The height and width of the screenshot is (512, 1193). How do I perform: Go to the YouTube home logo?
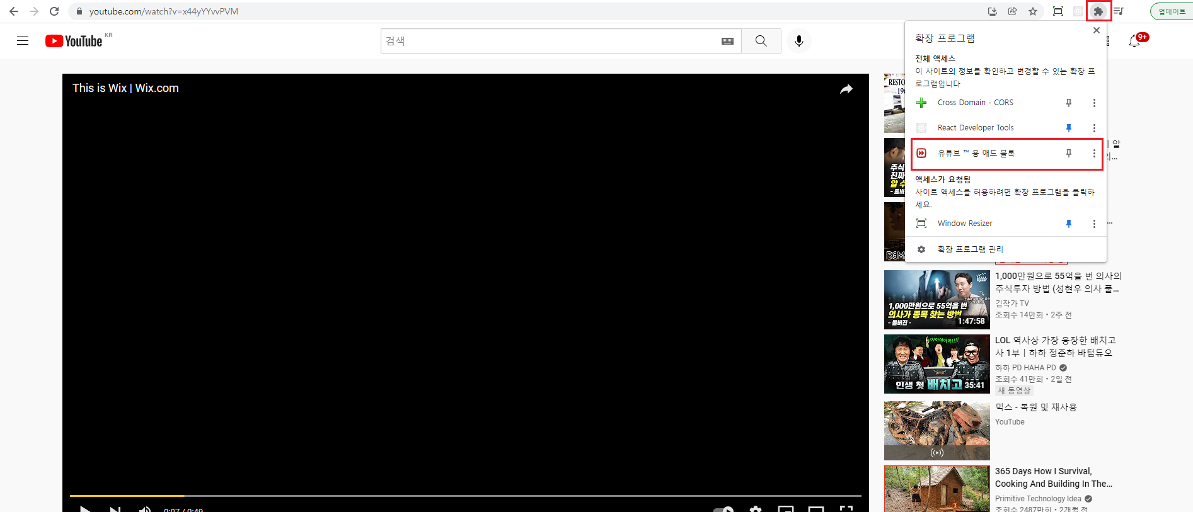tap(74, 41)
